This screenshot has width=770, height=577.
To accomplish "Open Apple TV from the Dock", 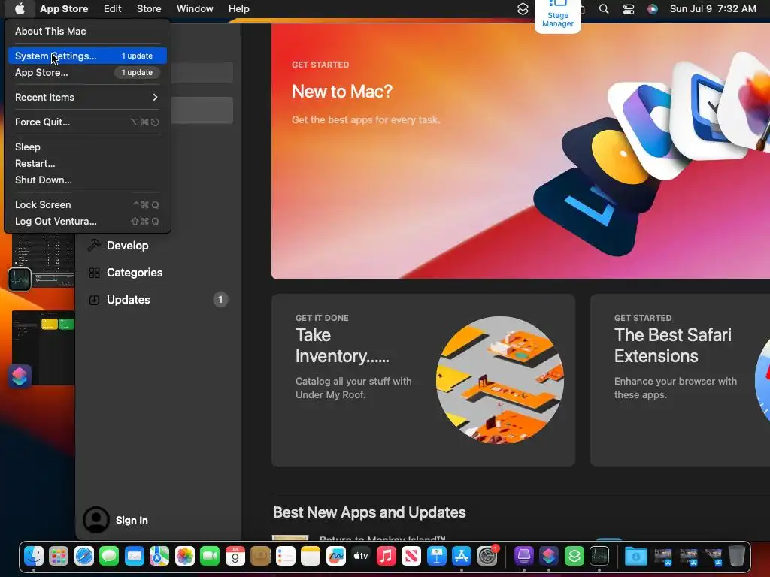I will (361, 556).
